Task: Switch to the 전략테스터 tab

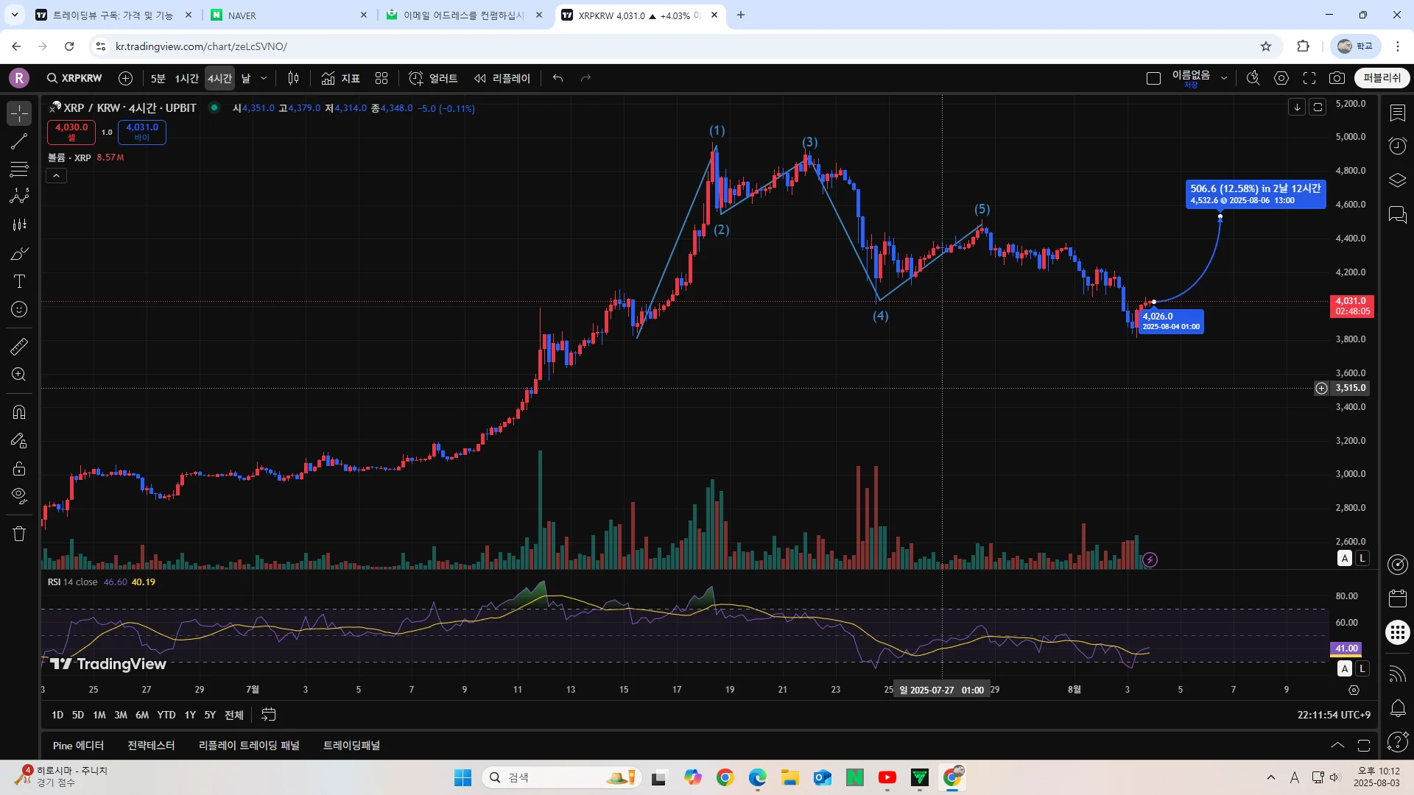Action: [151, 746]
